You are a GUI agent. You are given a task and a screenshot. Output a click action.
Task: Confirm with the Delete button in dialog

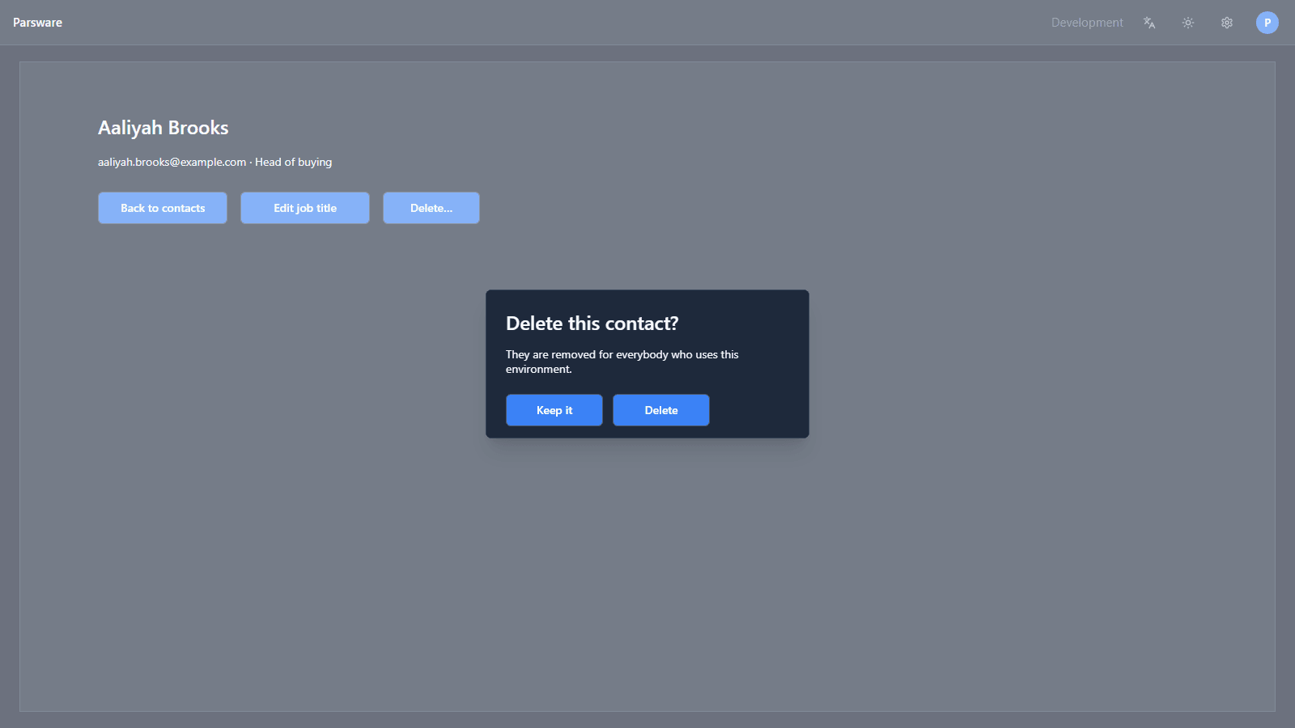coord(661,410)
